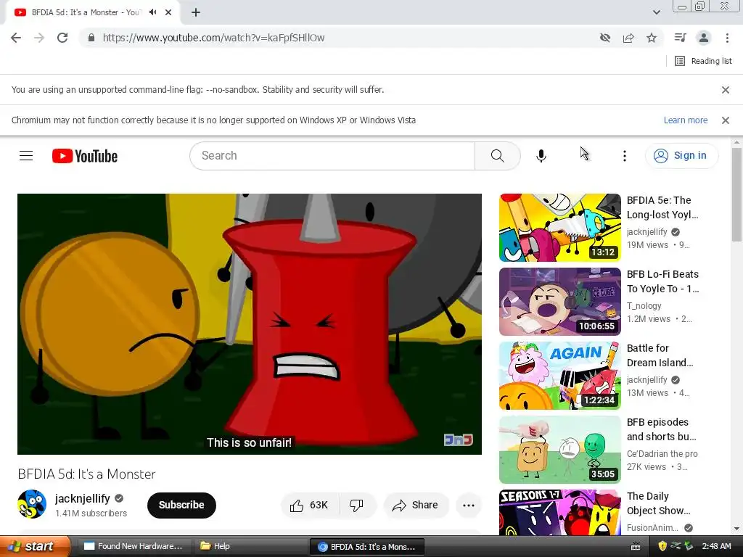Image resolution: width=743 pixels, height=557 pixels.
Task: Click the jacknjellify channel avatar
Action: pyautogui.click(x=32, y=505)
